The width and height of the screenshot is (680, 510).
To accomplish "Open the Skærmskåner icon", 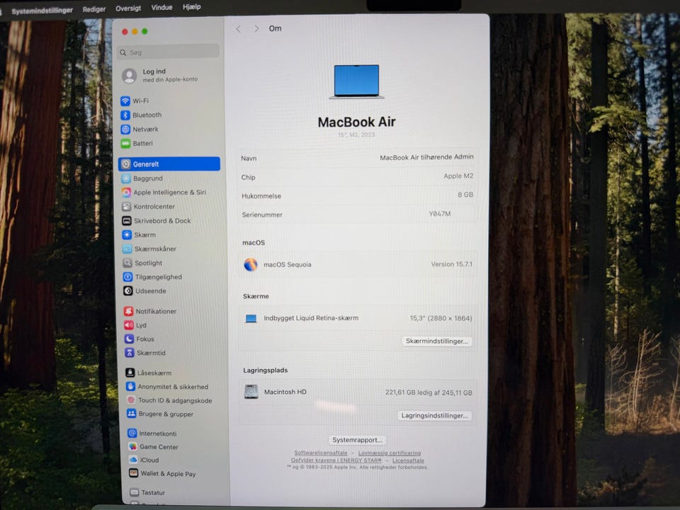I will pos(127,249).
